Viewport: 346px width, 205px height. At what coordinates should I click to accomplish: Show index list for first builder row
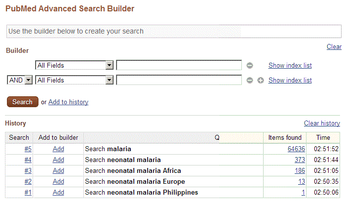[290, 65]
